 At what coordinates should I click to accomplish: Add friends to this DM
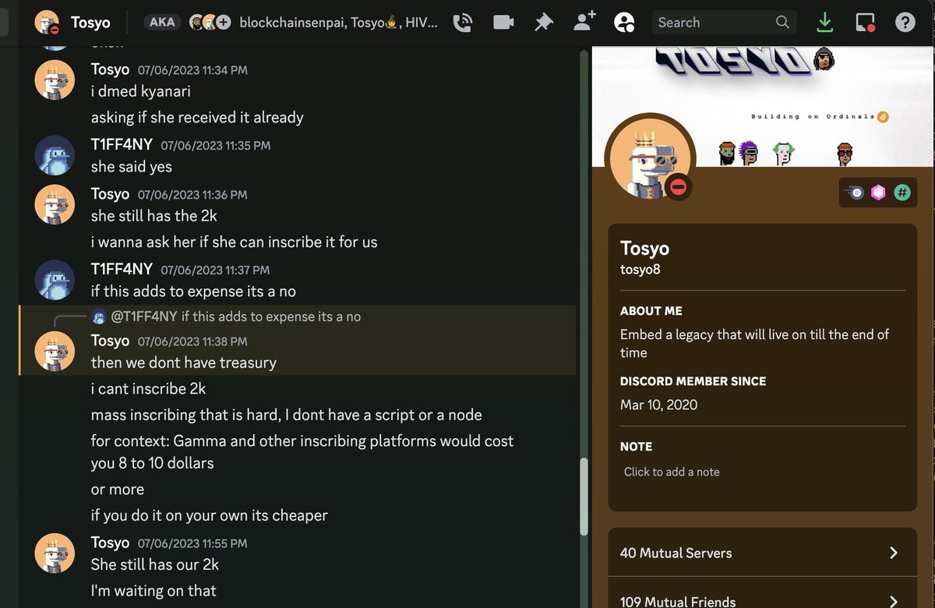click(584, 22)
